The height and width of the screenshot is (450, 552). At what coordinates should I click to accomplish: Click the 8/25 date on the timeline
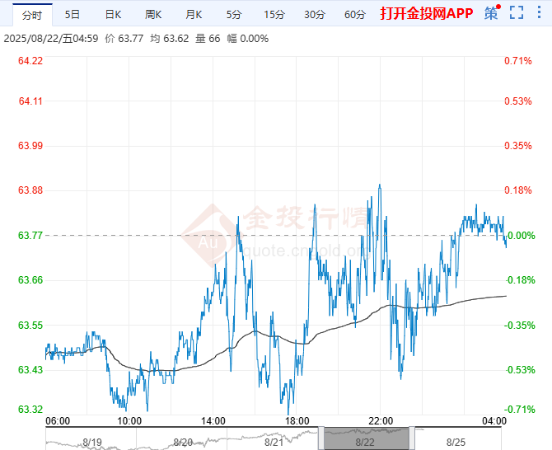(456, 443)
